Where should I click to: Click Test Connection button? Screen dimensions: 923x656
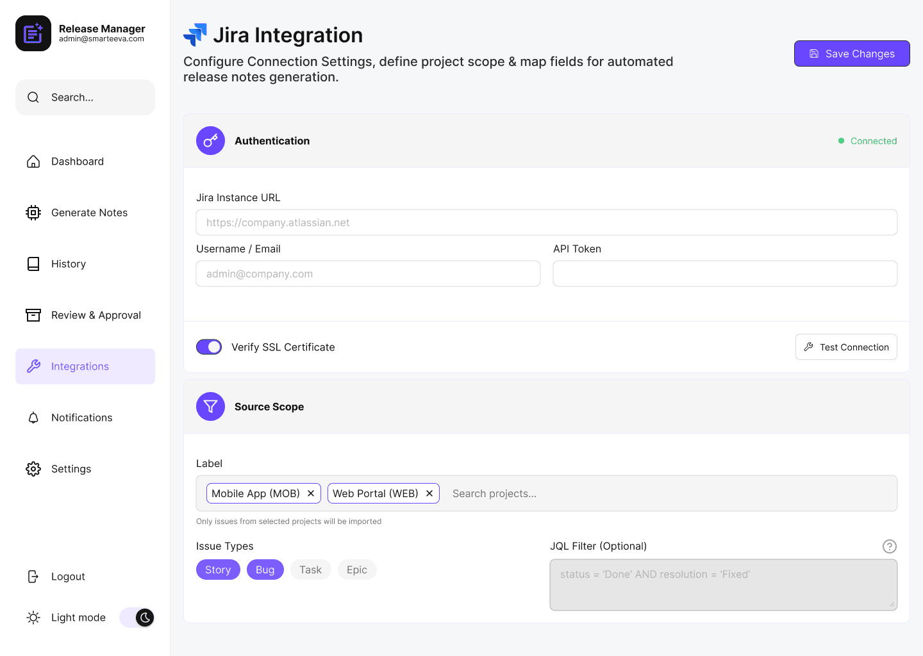pos(846,347)
